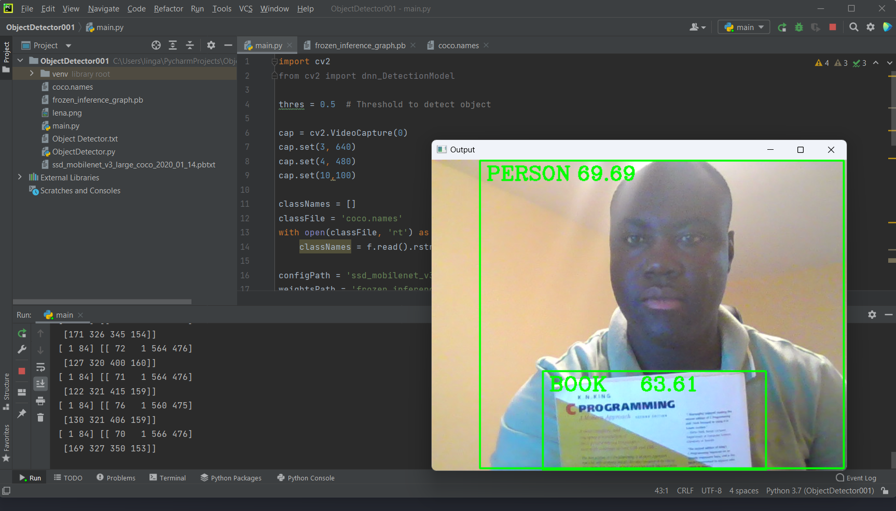The image size is (896, 511).
Task: Toggle soft-wrap in the run console
Action: pyautogui.click(x=40, y=367)
